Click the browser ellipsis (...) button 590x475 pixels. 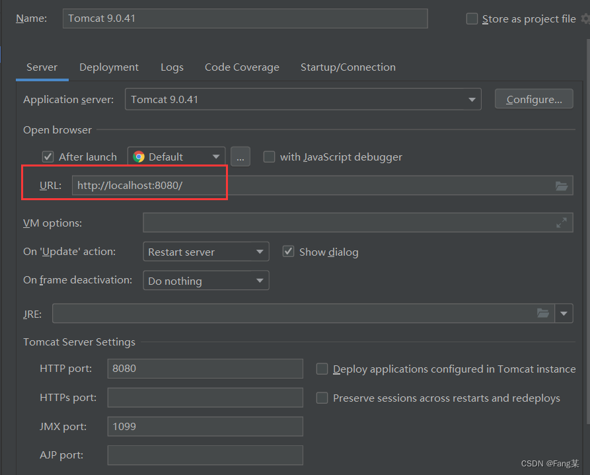(240, 157)
